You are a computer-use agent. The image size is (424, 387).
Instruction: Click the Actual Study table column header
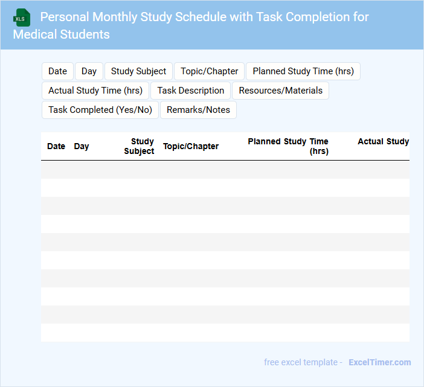tap(383, 141)
